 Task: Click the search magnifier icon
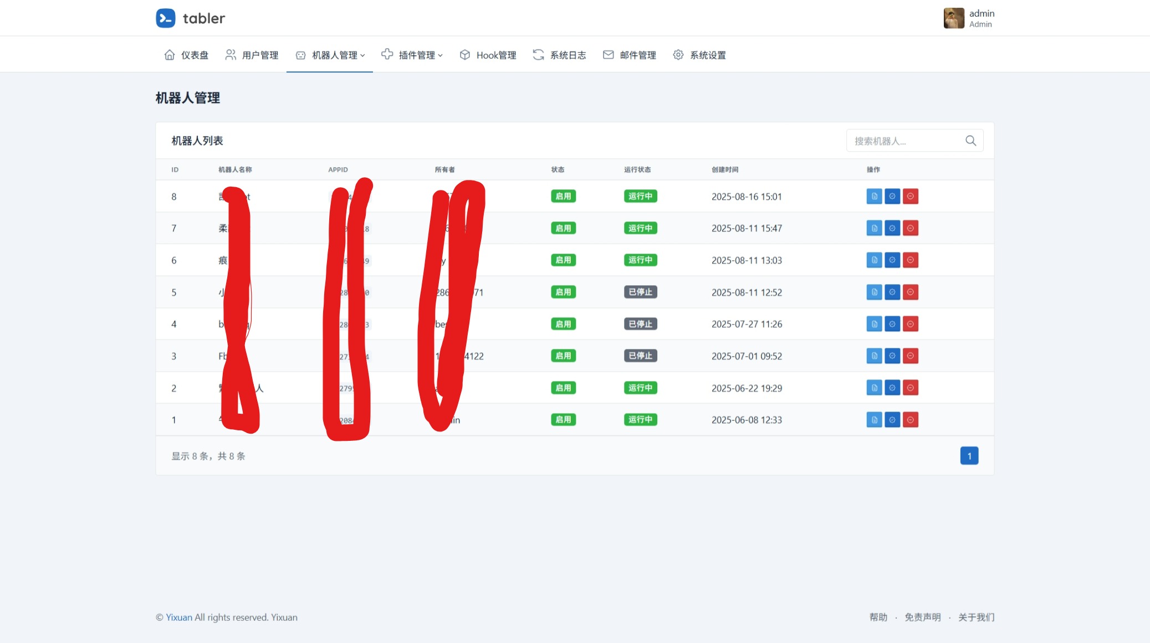point(970,141)
